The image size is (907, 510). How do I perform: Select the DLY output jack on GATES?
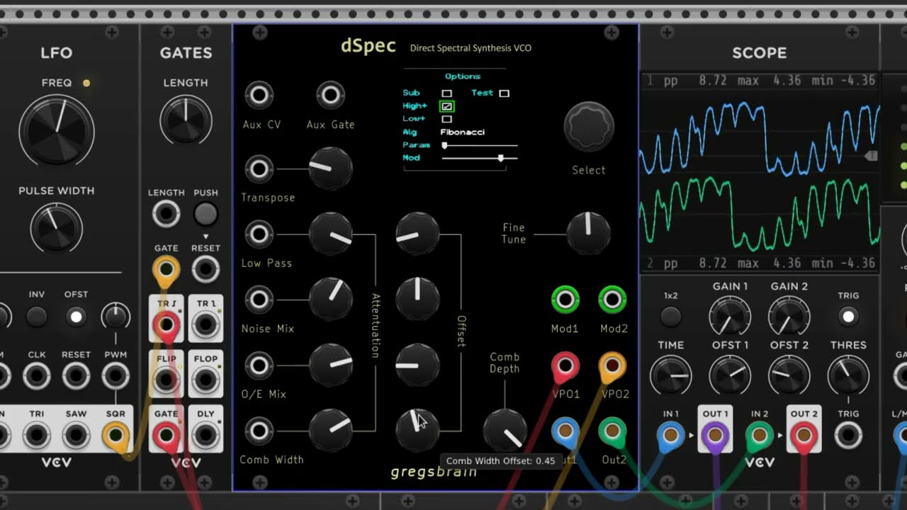pyautogui.click(x=205, y=434)
